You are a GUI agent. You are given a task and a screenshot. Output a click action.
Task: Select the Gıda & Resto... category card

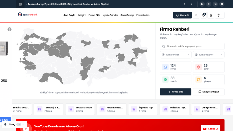(x=112, y=109)
